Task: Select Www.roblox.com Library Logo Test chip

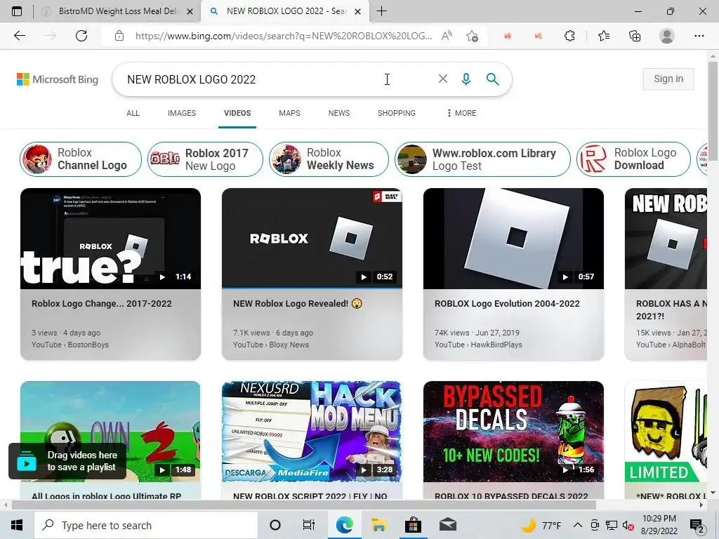Action: [x=482, y=159]
